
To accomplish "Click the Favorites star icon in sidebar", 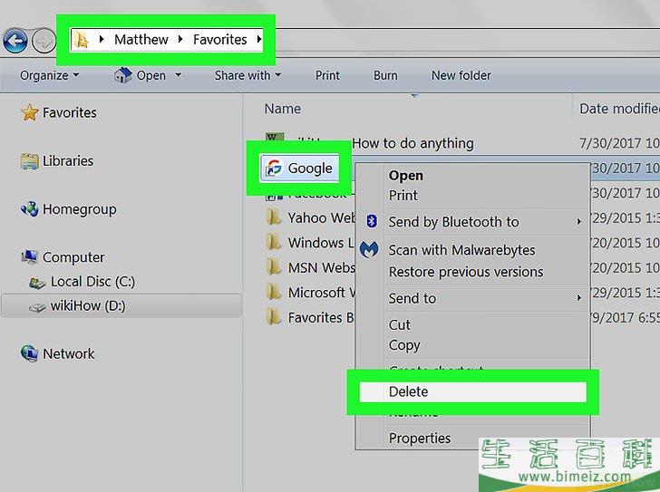I will (29, 112).
